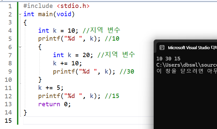Click the "return 0;" statement

click(55, 104)
